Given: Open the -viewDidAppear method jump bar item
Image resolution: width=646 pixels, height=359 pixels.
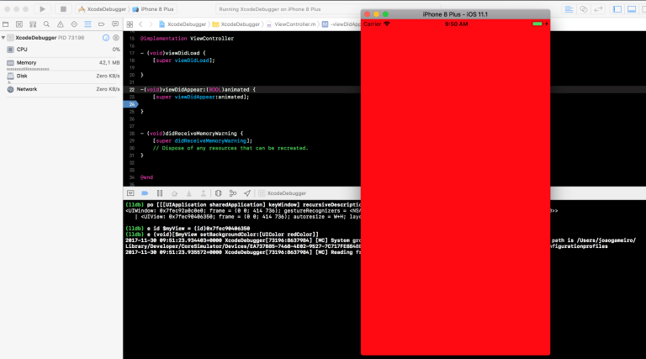Looking at the screenshot, I should click(x=342, y=24).
